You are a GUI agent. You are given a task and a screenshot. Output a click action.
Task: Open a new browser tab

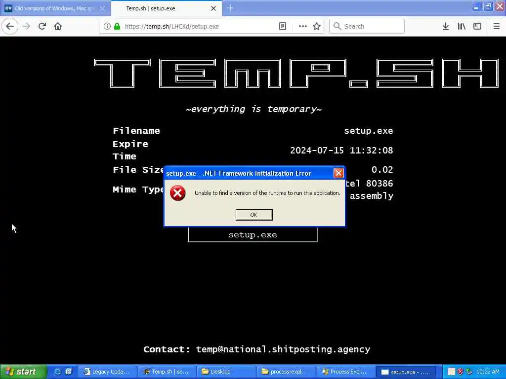point(230,8)
